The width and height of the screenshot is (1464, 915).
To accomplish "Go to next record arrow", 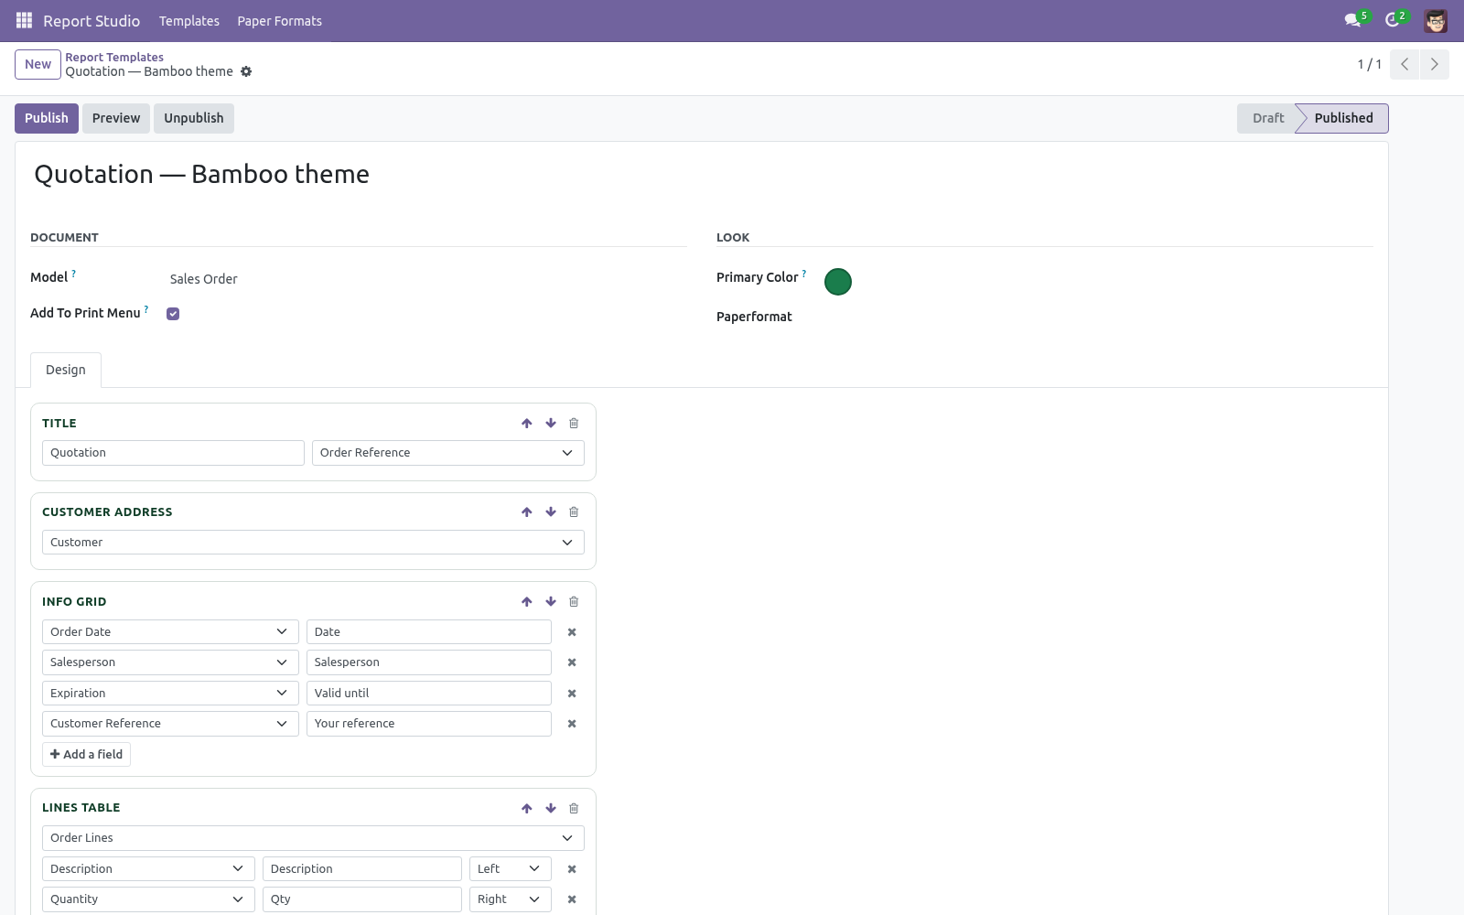I will (1434, 64).
